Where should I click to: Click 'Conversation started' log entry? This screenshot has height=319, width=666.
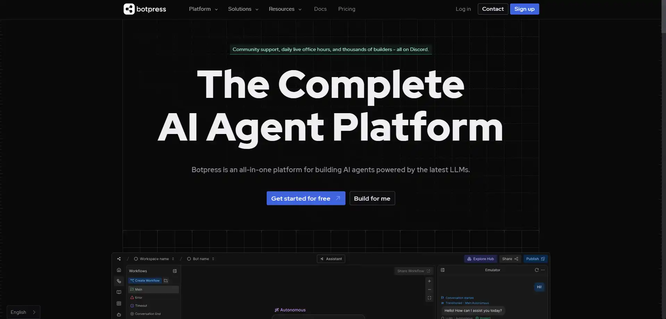(x=457, y=298)
